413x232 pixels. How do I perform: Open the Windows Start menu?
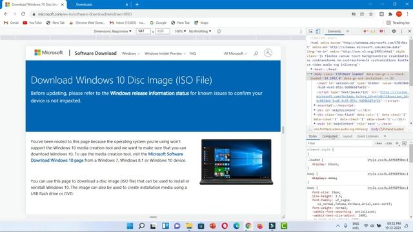point(130,226)
